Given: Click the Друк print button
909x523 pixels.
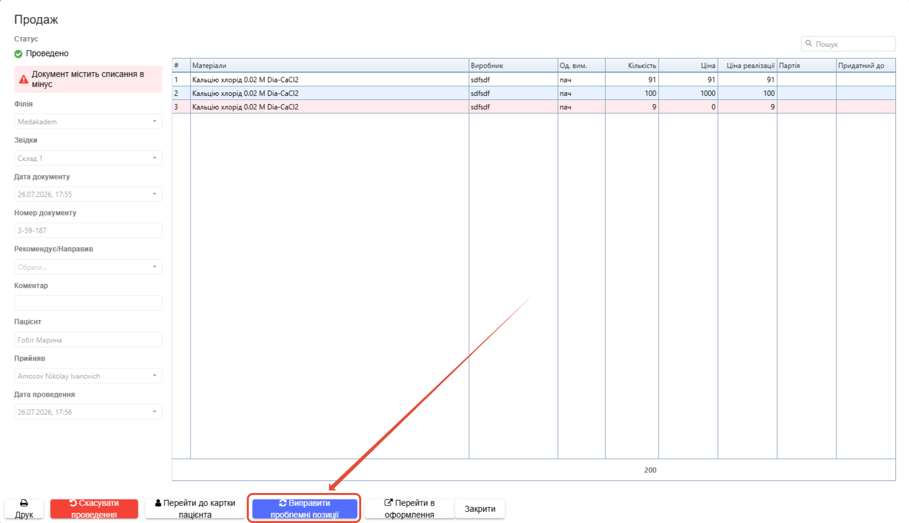Looking at the screenshot, I should [x=24, y=508].
